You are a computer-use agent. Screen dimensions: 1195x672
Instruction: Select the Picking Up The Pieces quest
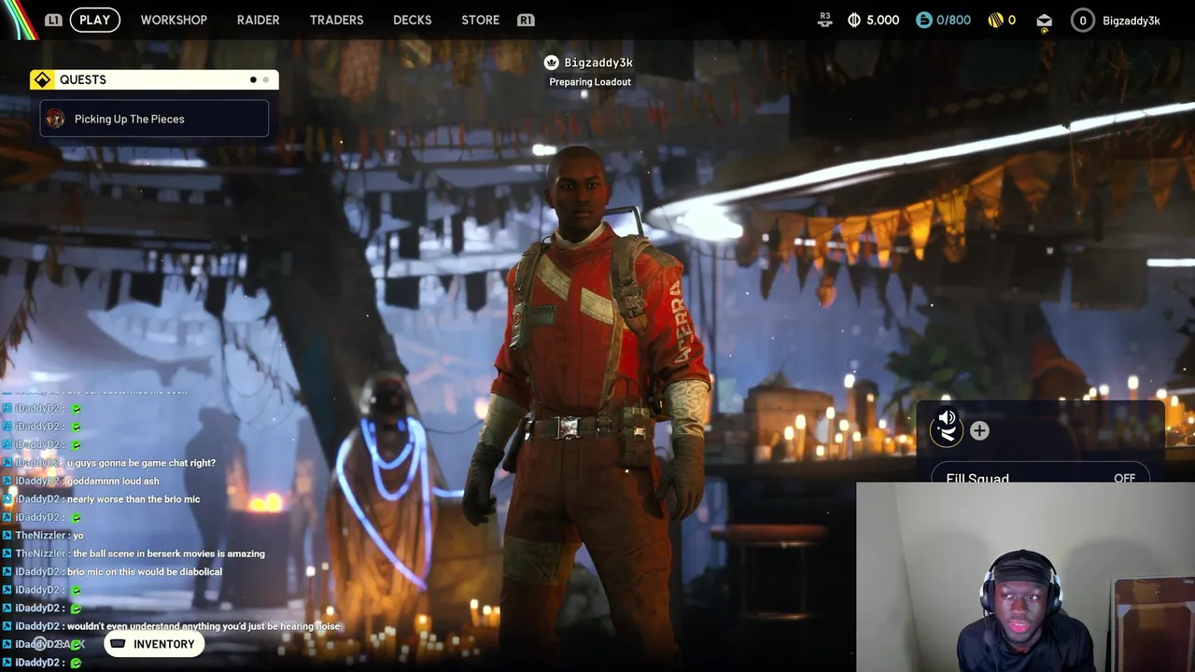[154, 119]
